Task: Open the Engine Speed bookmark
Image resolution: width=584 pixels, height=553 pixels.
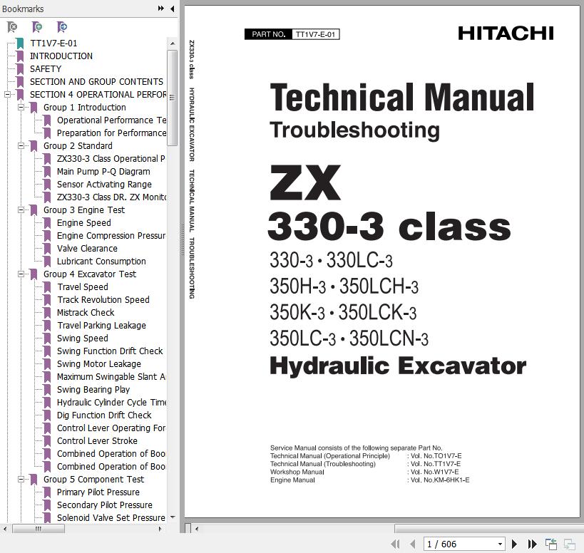Action: click(84, 223)
